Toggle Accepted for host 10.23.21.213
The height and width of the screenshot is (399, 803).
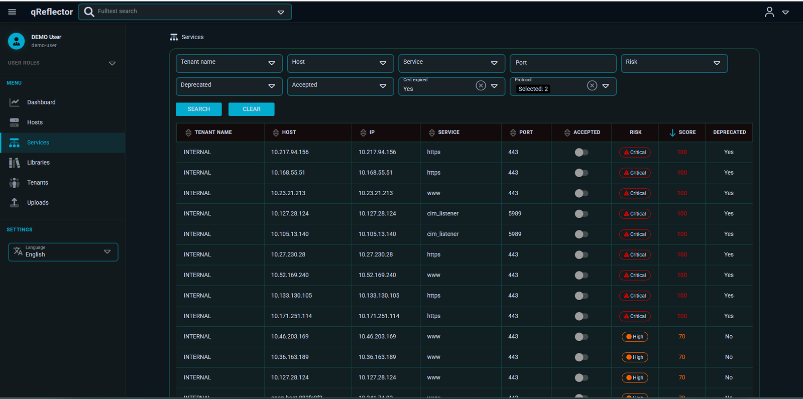581,193
